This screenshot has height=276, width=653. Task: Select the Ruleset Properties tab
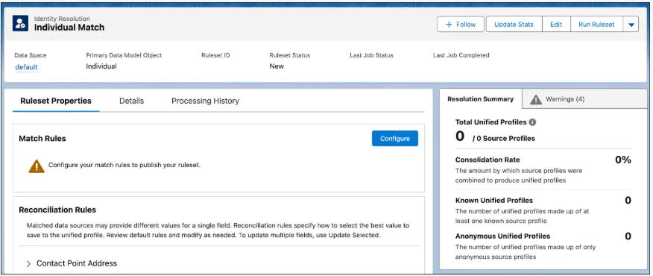tap(56, 101)
